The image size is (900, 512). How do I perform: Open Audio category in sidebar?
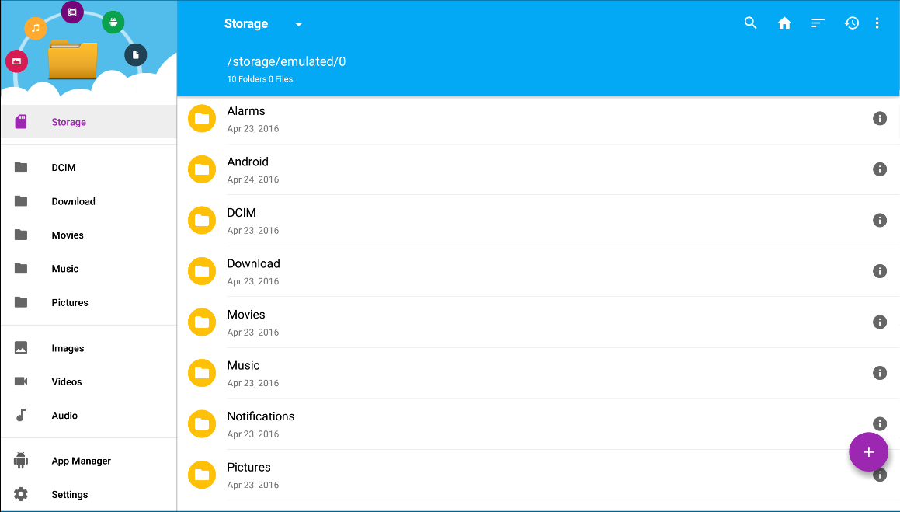pyautogui.click(x=64, y=416)
